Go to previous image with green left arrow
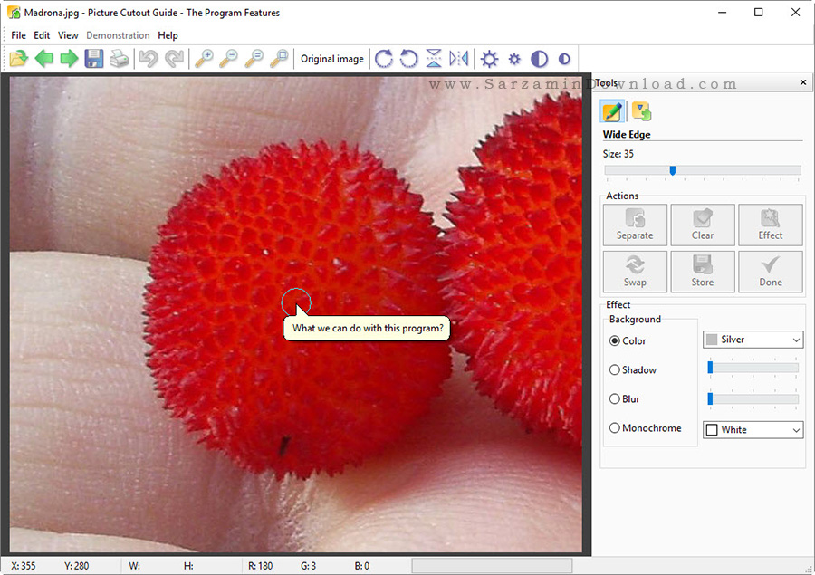 (43, 59)
